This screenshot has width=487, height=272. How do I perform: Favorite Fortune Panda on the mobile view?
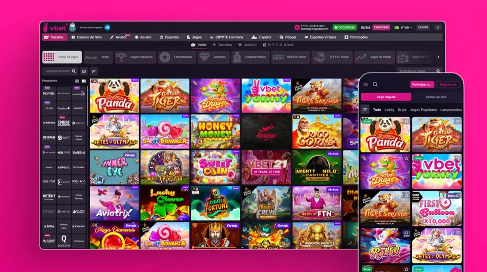coord(406,122)
